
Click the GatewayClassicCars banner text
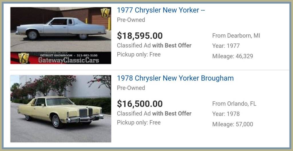68,60
